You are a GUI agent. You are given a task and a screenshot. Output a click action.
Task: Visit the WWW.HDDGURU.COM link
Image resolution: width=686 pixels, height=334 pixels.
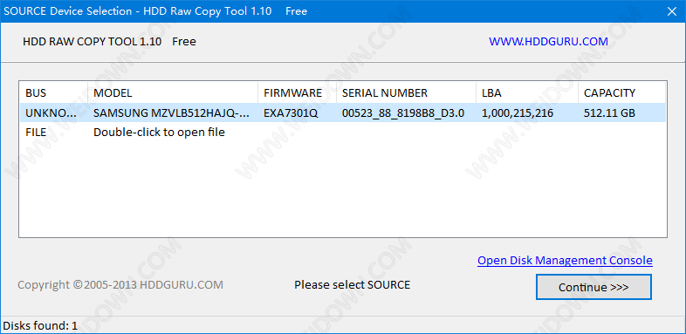coord(548,42)
